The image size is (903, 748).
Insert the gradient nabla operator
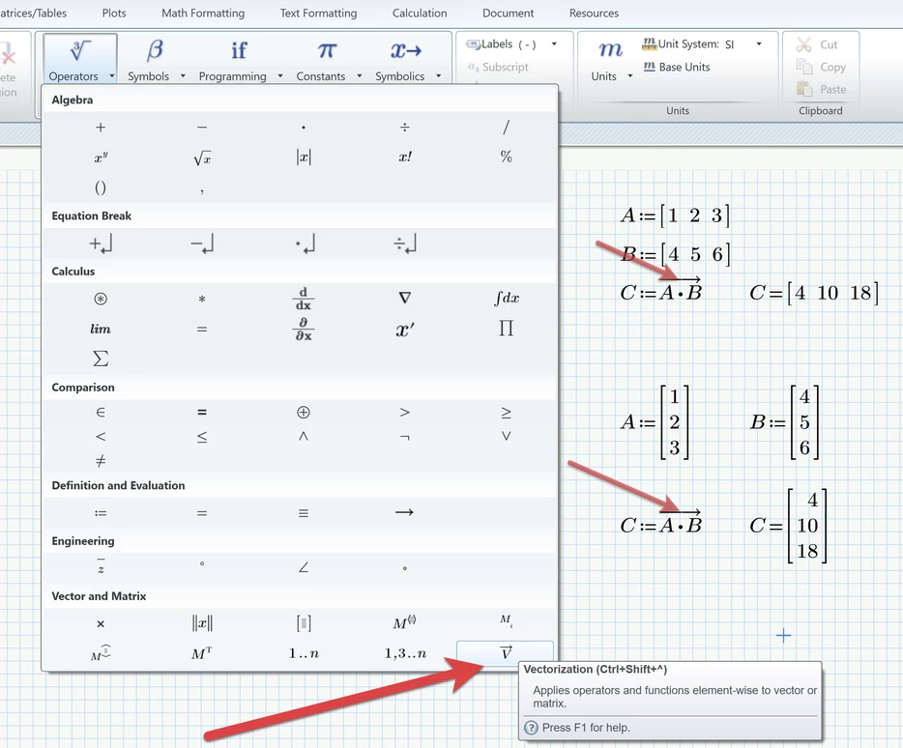[x=405, y=299]
